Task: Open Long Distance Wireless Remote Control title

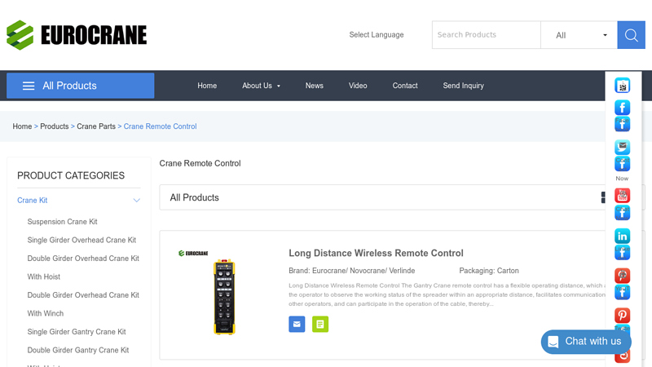Action: click(x=376, y=254)
